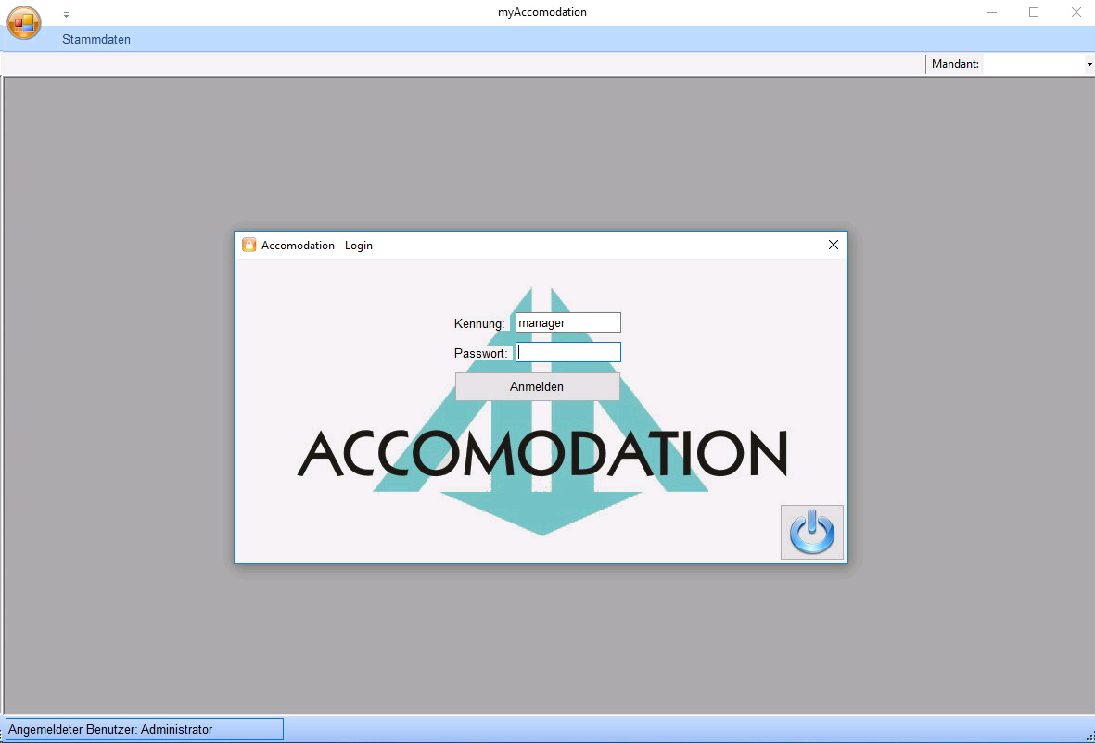Image resolution: width=1095 pixels, height=743 pixels.
Task: Click the Kennung username field
Action: 567,322
